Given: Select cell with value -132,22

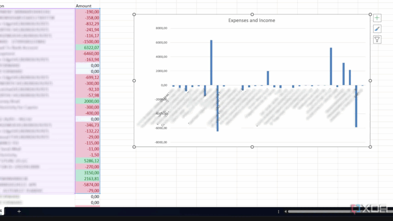Looking at the screenshot, I should point(88,131).
